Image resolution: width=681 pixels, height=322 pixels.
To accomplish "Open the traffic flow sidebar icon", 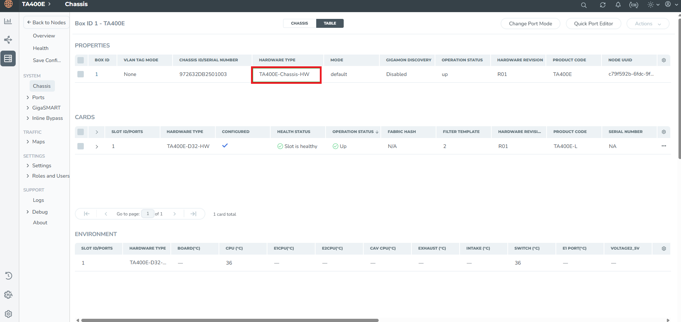I will tap(8, 40).
